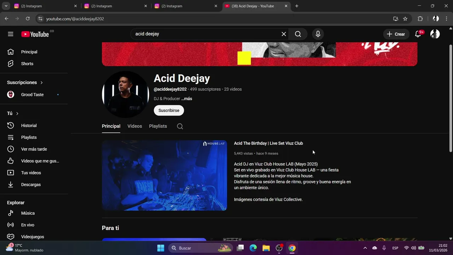Open the Acid The Birthday Live Set title
The width and height of the screenshot is (453, 255).
[268, 143]
